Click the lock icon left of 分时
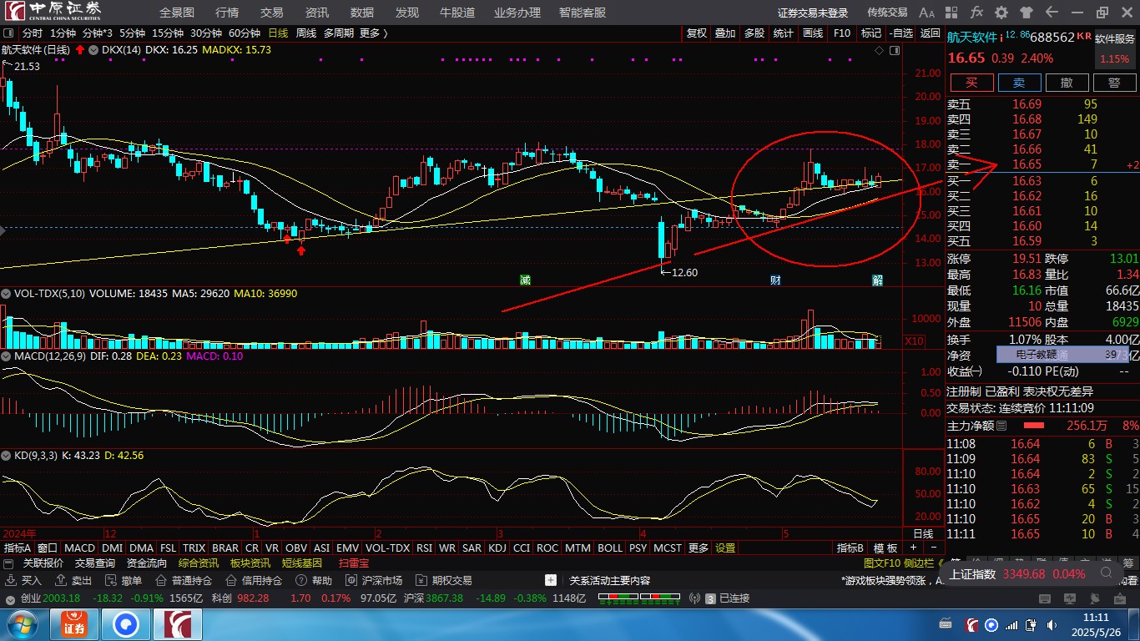This screenshot has height=641, width=1140. (x=8, y=33)
